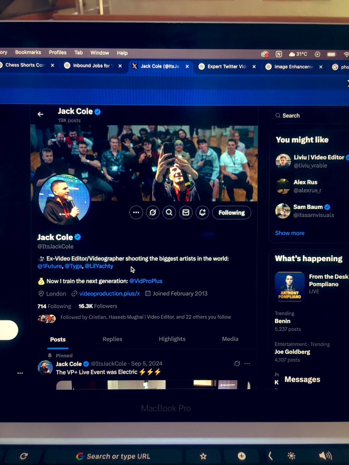
Task: Click the Grok icon on the pinned post
Action: (237, 363)
